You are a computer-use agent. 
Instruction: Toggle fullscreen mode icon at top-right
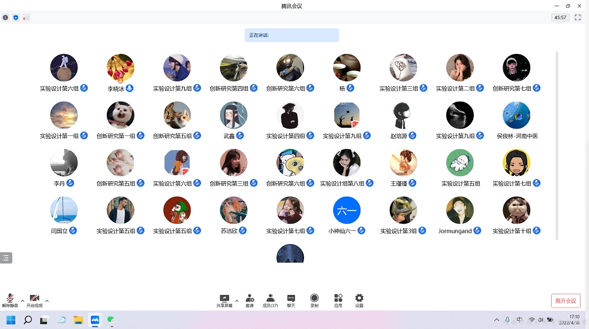pyautogui.click(x=578, y=18)
